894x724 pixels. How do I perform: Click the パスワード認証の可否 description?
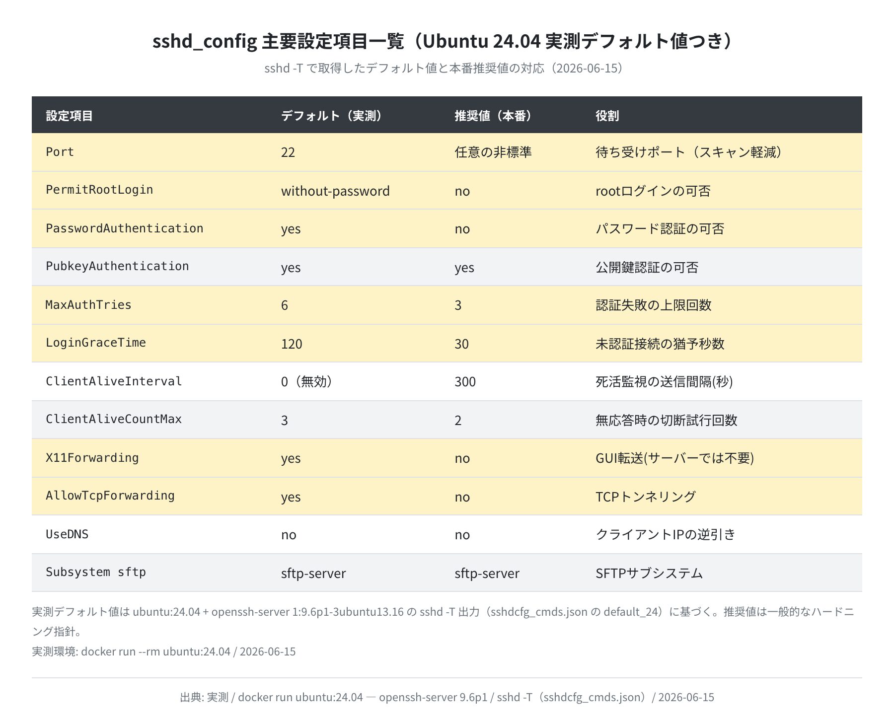[660, 228]
